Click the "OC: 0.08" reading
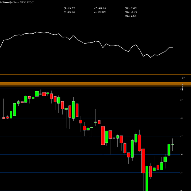The width and height of the screenshot is (191, 191). (x=131, y=8)
